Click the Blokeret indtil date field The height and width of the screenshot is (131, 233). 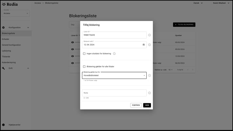pos(114,45)
